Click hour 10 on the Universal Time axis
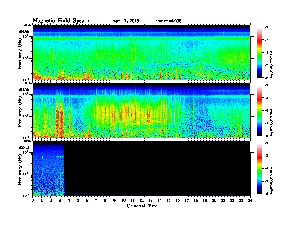 [123, 200]
